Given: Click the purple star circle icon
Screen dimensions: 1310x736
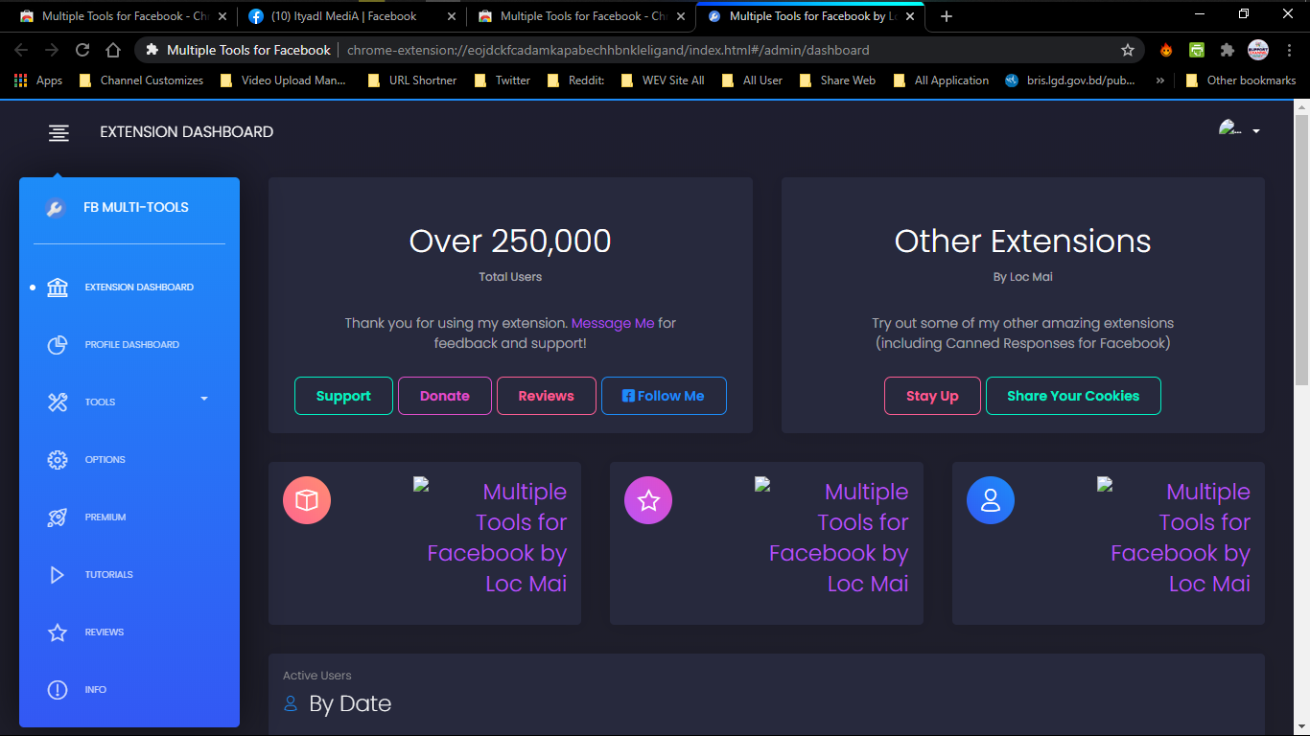Looking at the screenshot, I should (x=648, y=500).
